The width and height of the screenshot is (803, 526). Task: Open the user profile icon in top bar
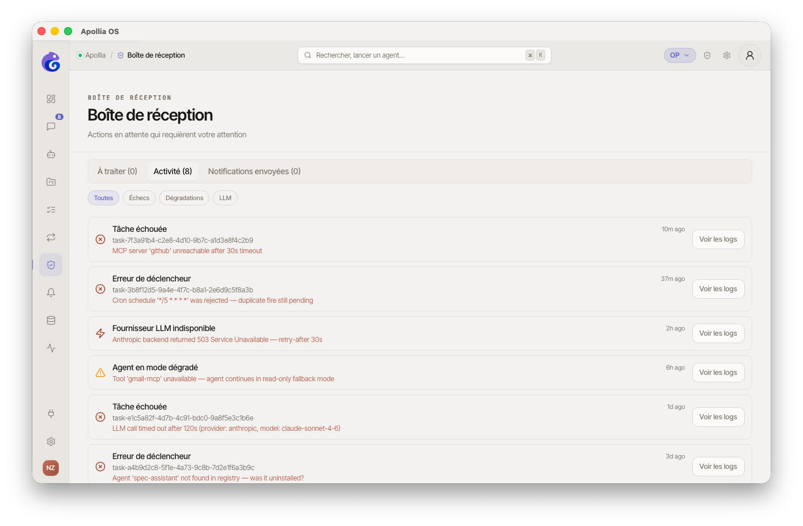click(x=750, y=55)
